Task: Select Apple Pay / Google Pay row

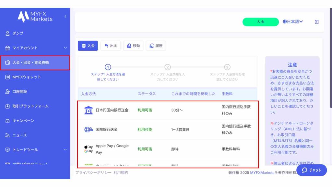Action: tap(112, 149)
